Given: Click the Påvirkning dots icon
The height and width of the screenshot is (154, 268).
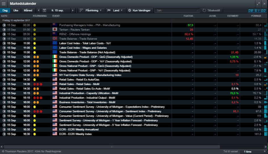Looking at the screenshot, I should click(x=81, y=10).
